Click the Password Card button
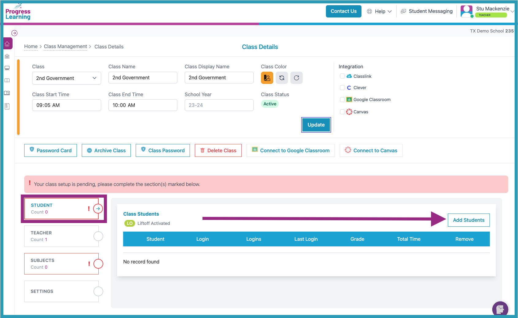This screenshot has width=518, height=318. coord(51,150)
